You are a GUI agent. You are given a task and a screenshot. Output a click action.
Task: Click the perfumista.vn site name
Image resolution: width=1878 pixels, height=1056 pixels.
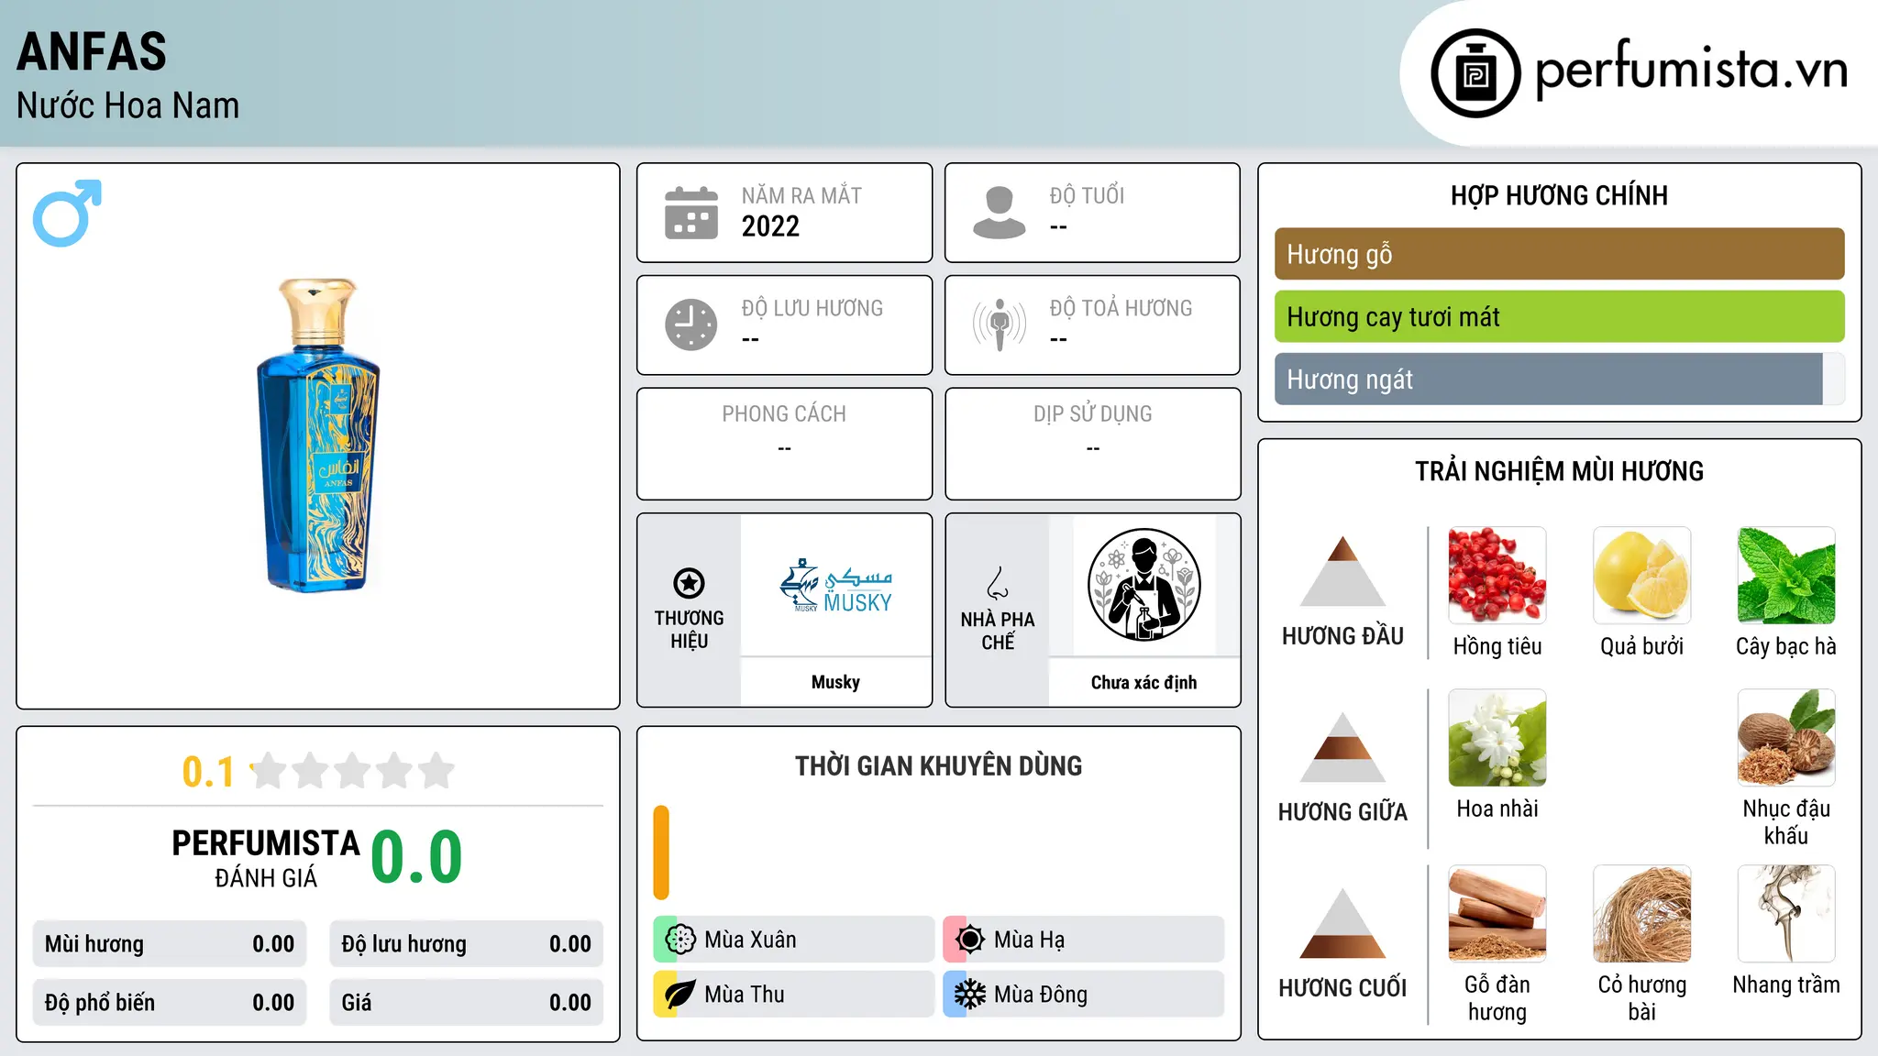pyautogui.click(x=1692, y=70)
